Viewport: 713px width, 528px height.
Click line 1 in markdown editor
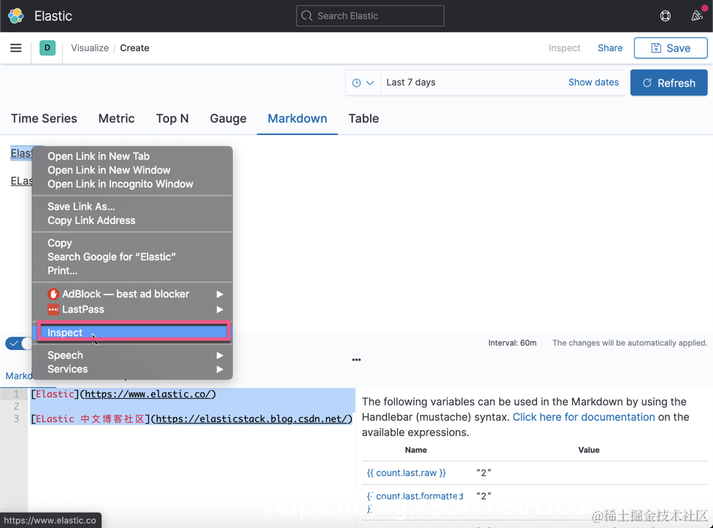click(x=123, y=394)
